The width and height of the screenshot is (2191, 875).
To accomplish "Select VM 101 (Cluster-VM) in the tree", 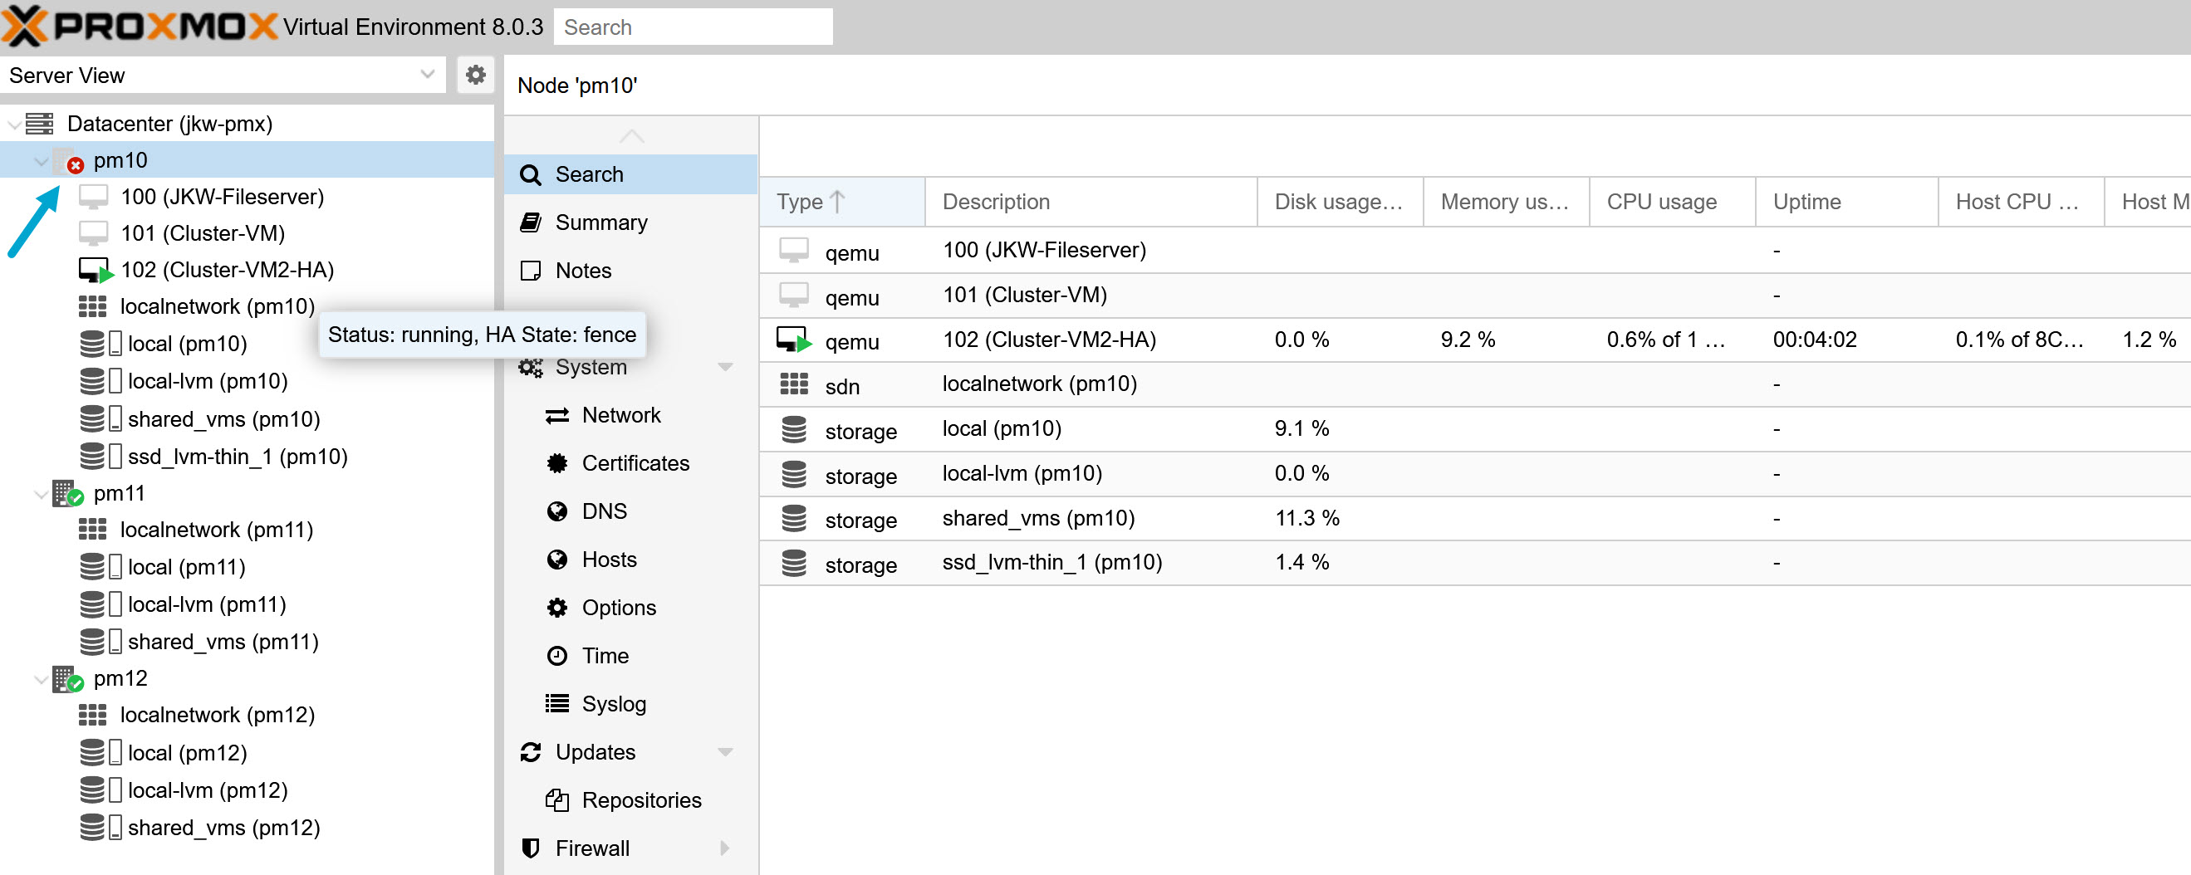I will click(x=204, y=232).
